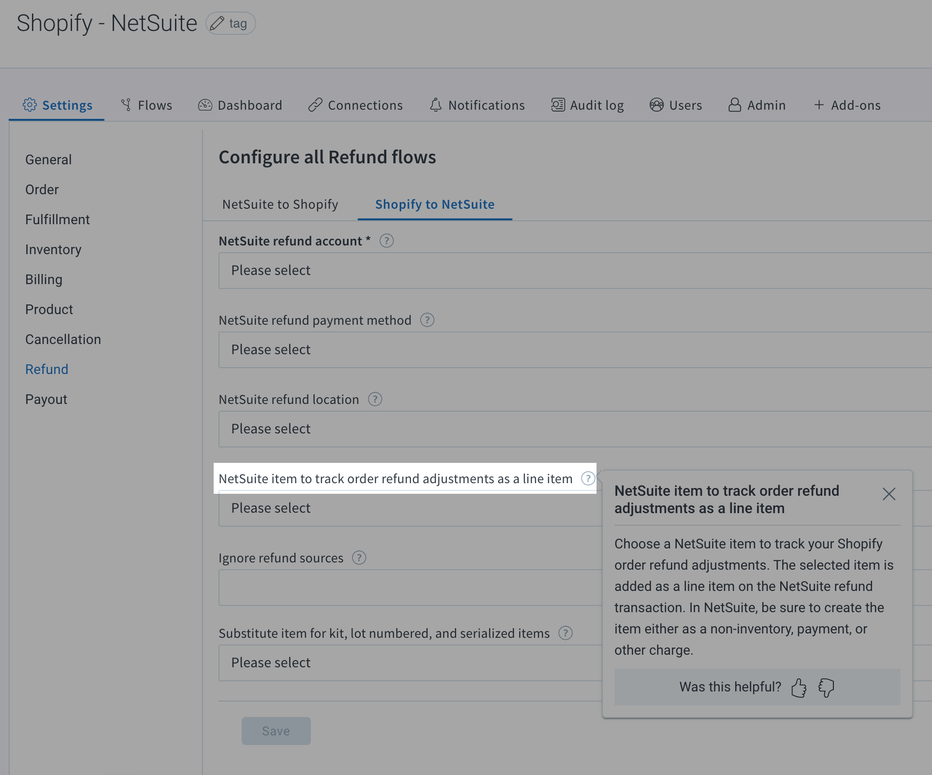932x775 pixels.
Task: Select Shopify to NetSuite tab
Action: (435, 204)
